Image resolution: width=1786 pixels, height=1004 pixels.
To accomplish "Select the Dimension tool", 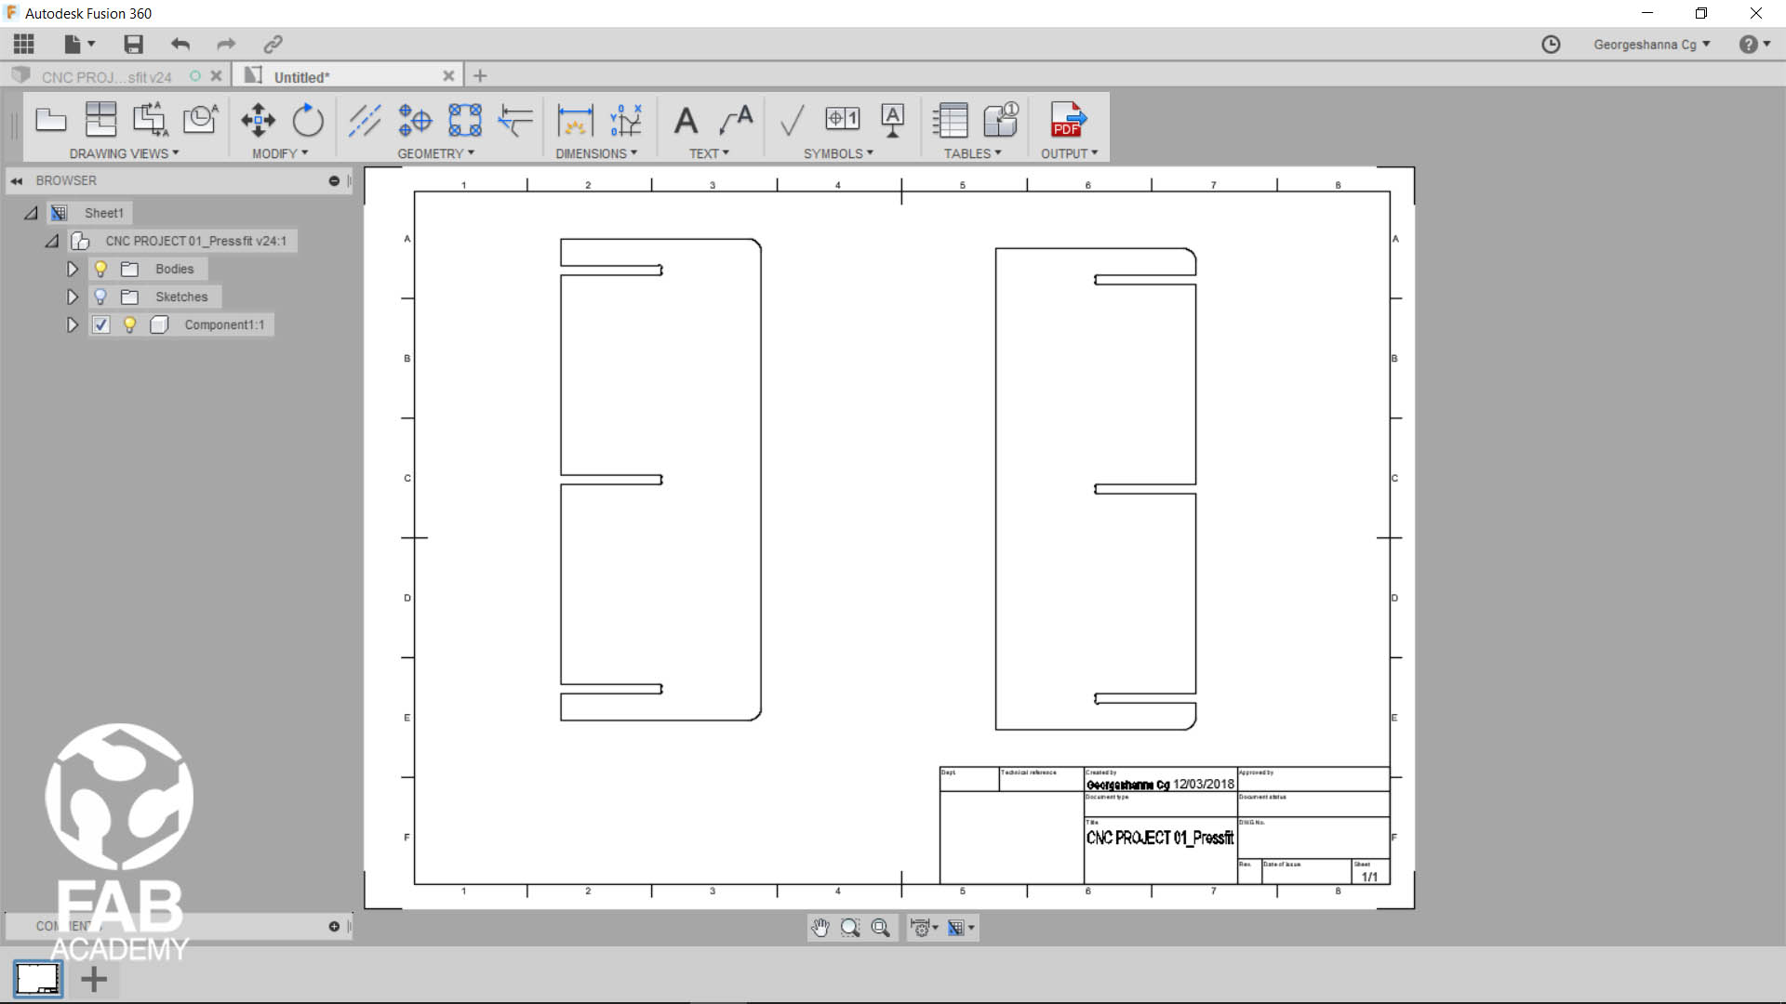I will coord(576,120).
